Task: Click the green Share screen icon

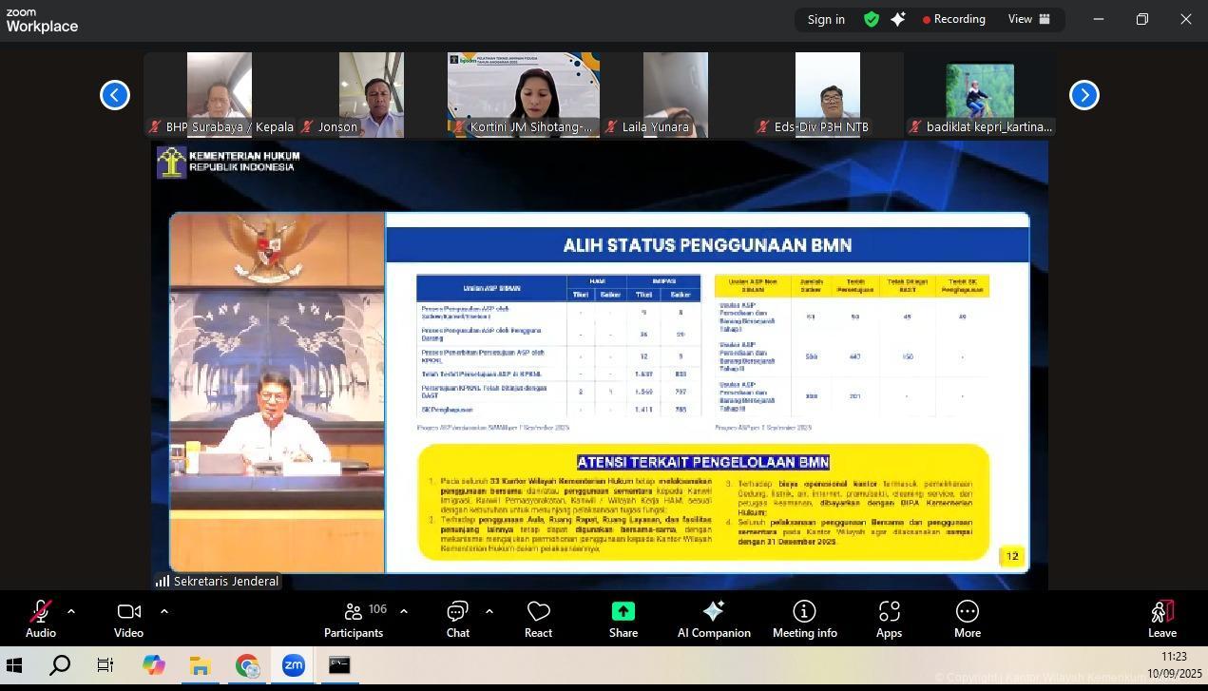Action: pos(623,619)
